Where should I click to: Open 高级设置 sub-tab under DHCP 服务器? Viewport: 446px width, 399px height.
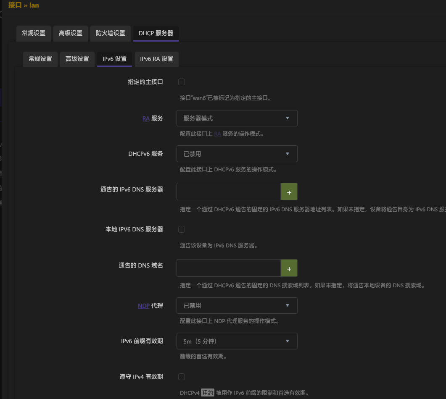coord(77,59)
